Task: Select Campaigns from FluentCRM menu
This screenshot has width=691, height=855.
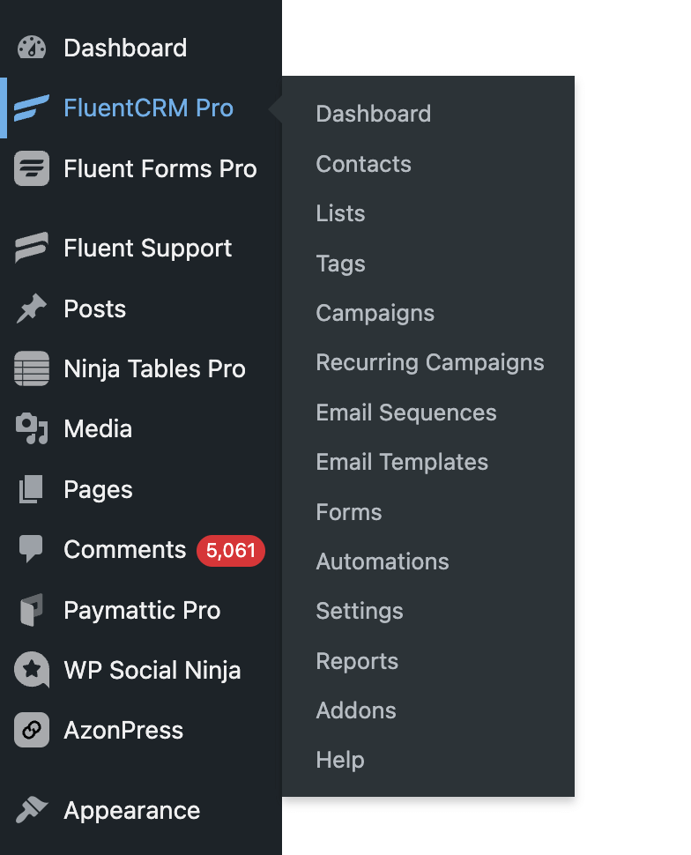Action: pos(375,313)
